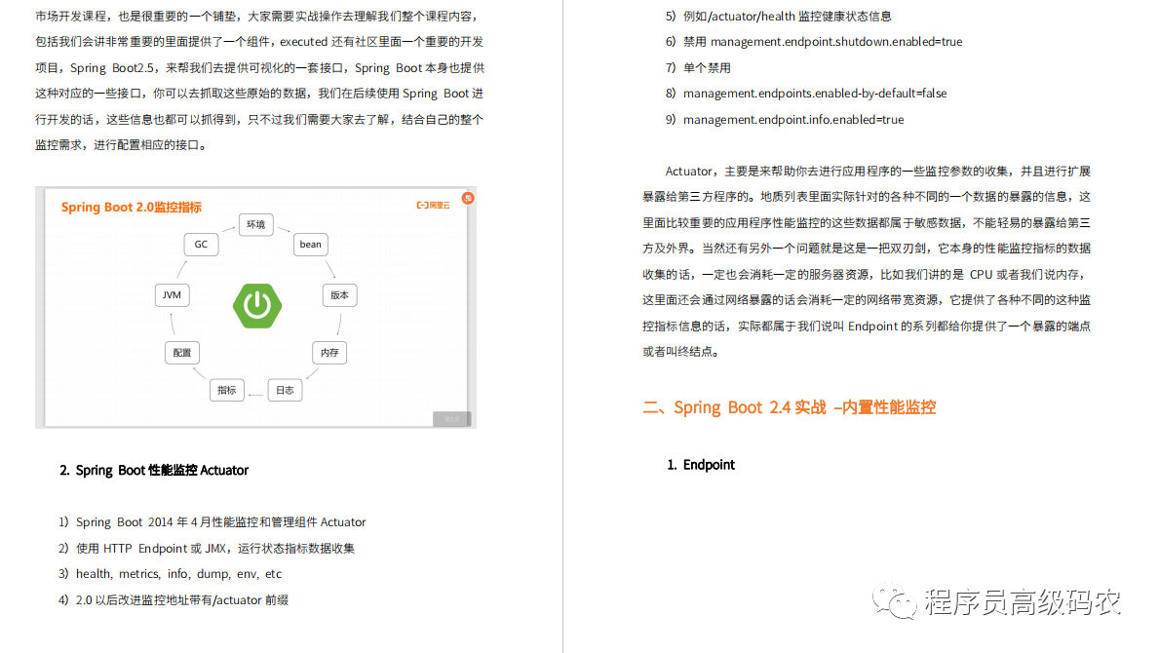Select the 日志 node in the diagram
Viewport: 1159px width, 653px height.
[285, 390]
